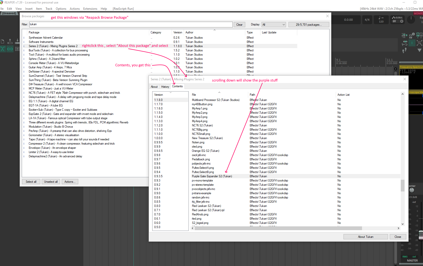This screenshot has height=266, width=423.
Task: Click into the Filter field containing tukan
Action: [x=131, y=24]
